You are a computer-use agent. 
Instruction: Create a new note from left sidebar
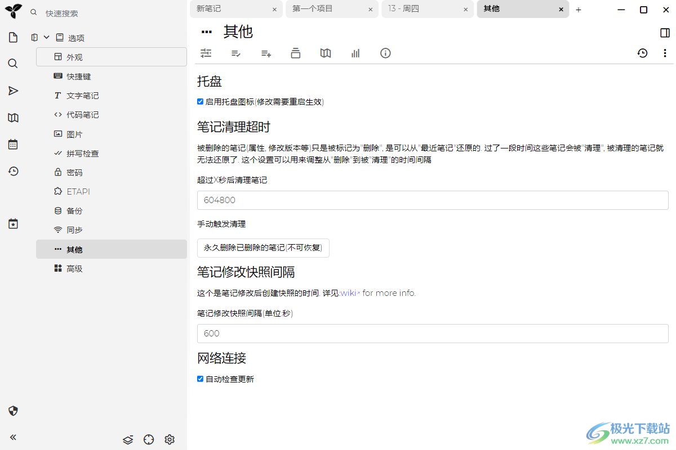pos(13,38)
